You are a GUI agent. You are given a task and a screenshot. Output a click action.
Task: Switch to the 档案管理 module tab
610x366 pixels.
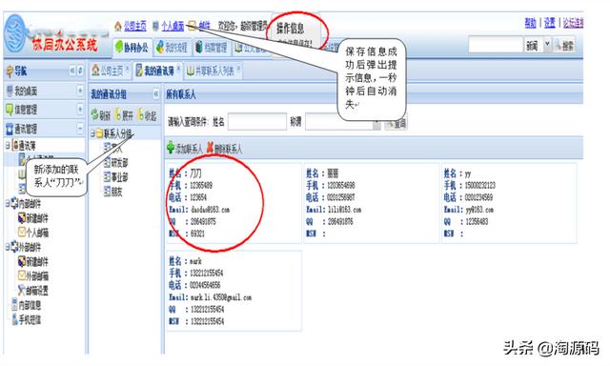(212, 48)
